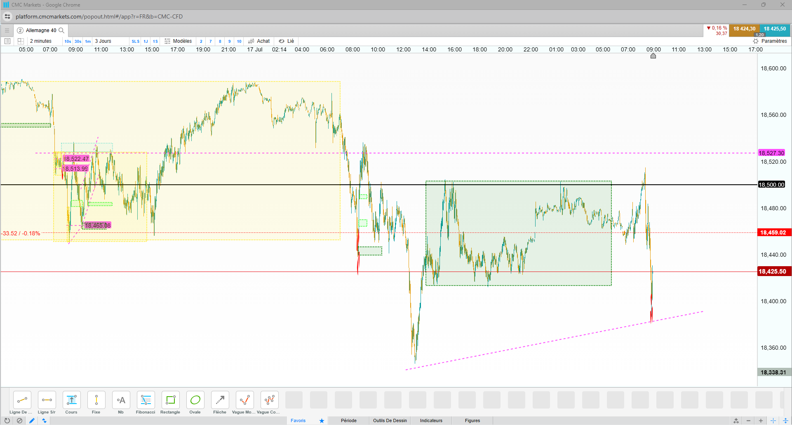Click the 18,500.00 horizontal line label
The image size is (792, 425).
click(x=772, y=185)
